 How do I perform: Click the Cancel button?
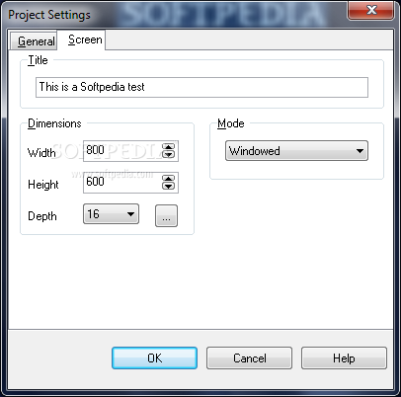pyautogui.click(x=249, y=357)
